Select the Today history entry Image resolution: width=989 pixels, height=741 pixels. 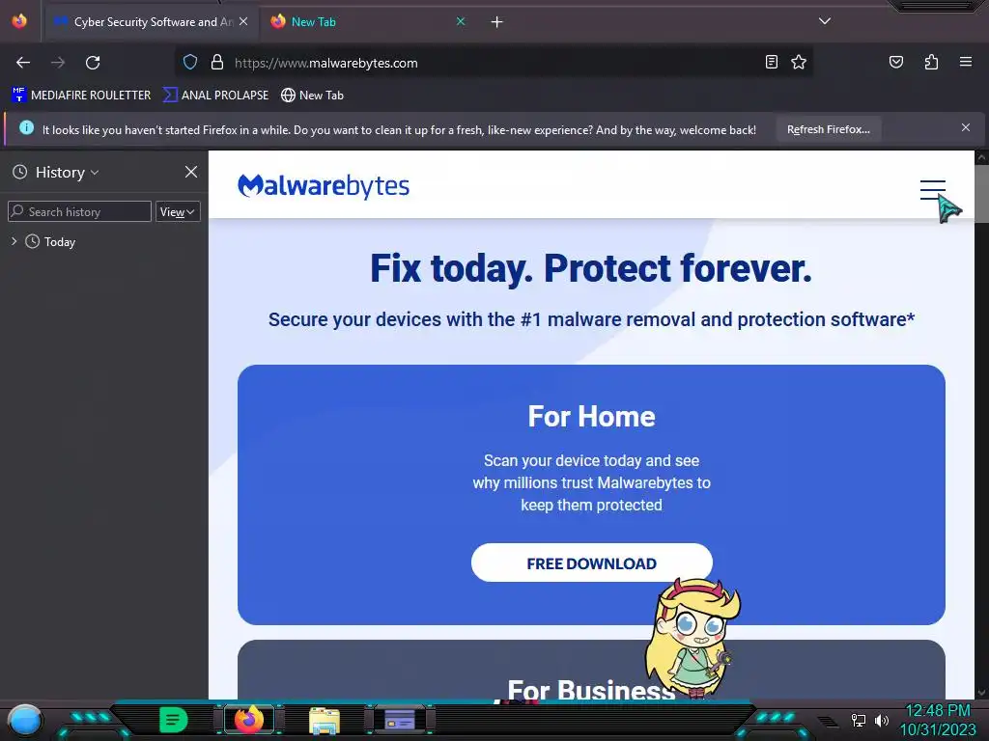tap(59, 242)
